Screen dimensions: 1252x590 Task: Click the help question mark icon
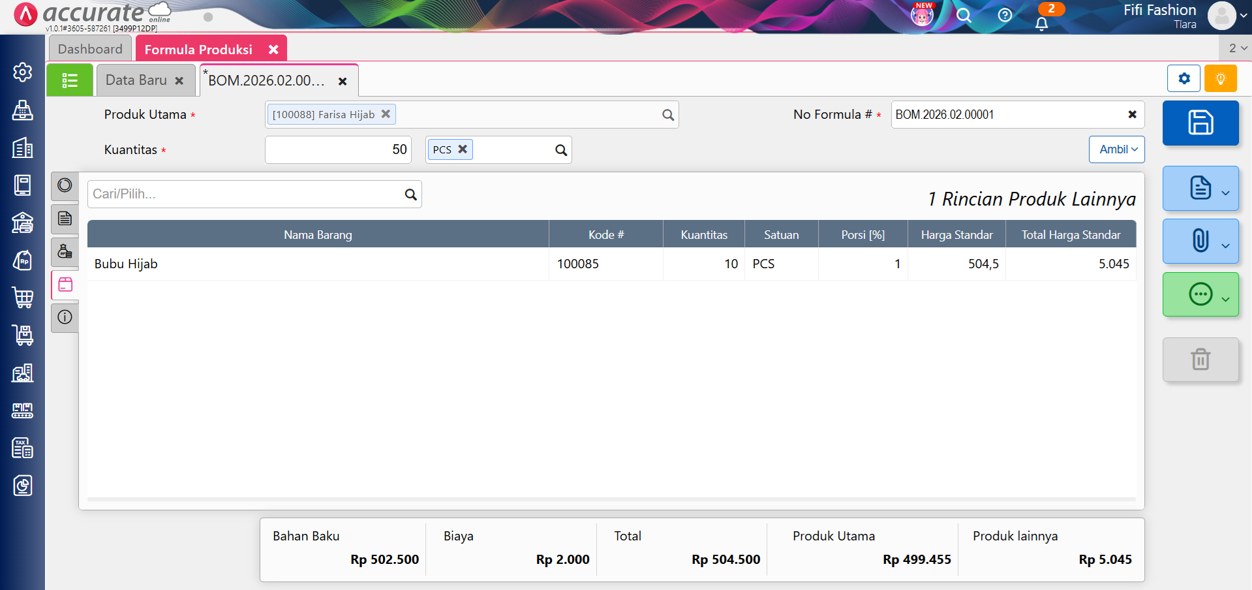(x=1005, y=15)
